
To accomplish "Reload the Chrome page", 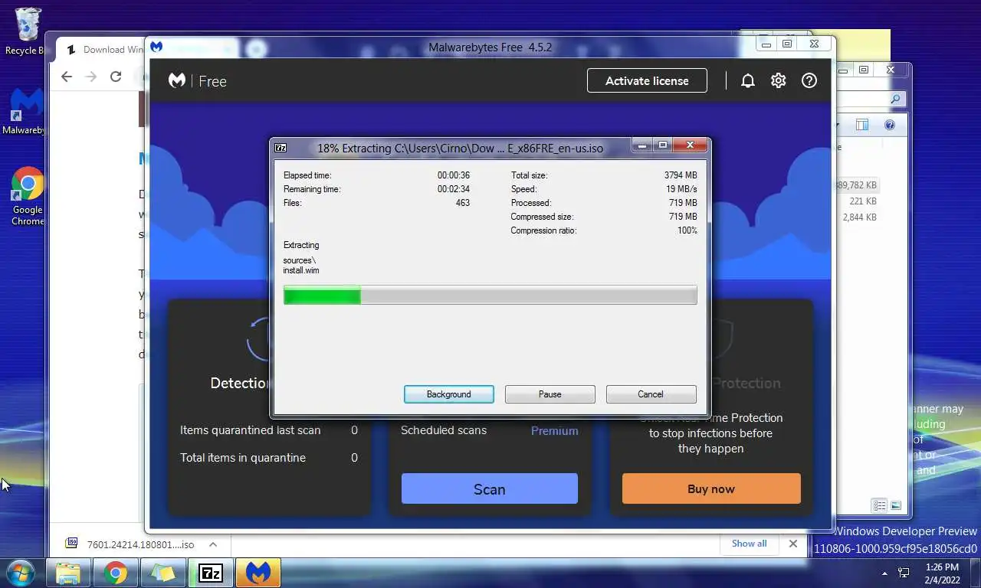I will coord(116,77).
